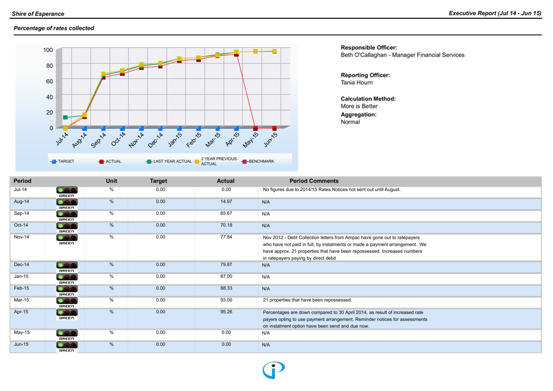This screenshot has height=391, width=553.
Task: Click the Aug-14 traffic light status icon
Action: click(x=67, y=202)
